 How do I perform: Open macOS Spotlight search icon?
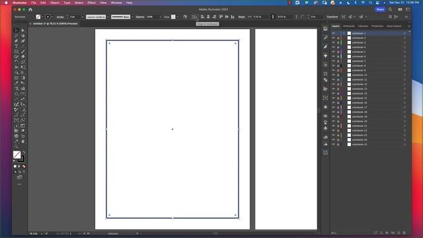click(x=370, y=3)
